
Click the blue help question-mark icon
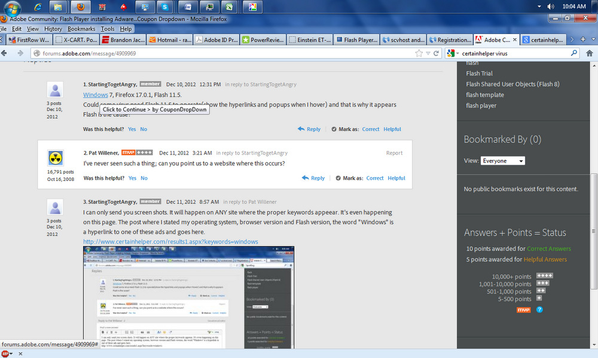point(539,310)
